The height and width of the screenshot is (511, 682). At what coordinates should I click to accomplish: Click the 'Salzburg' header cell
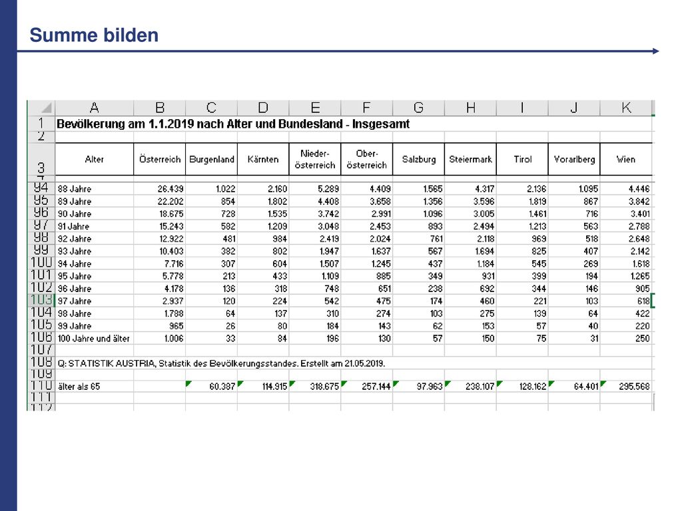(x=418, y=159)
